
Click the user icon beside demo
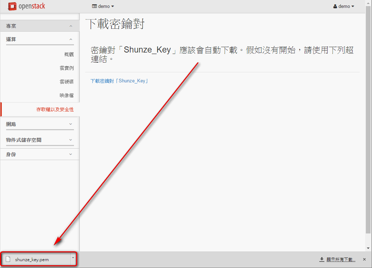tap(335, 6)
